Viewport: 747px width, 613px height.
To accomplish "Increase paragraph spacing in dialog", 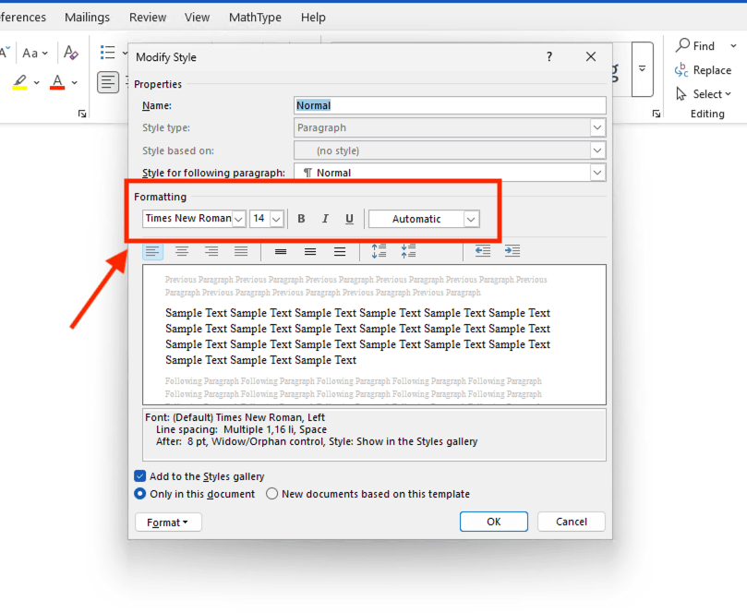I will click(x=379, y=251).
